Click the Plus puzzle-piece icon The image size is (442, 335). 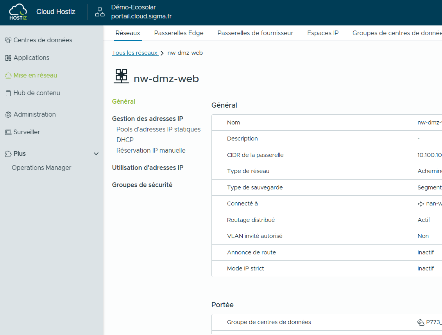tap(8, 154)
